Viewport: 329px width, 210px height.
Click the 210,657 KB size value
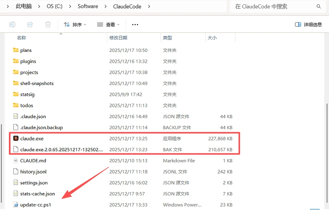pyautogui.click(x=220, y=150)
